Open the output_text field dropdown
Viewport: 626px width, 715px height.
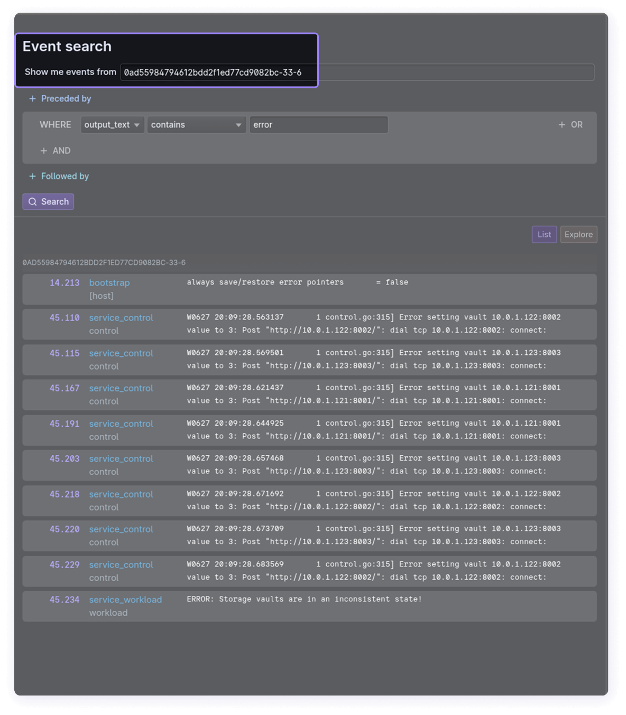pyautogui.click(x=112, y=125)
